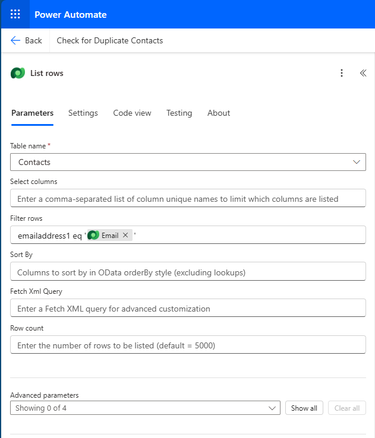
Task: Open the About tab
Action: (219, 113)
